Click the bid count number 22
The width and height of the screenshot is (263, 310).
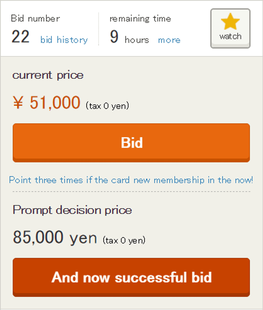click(20, 37)
